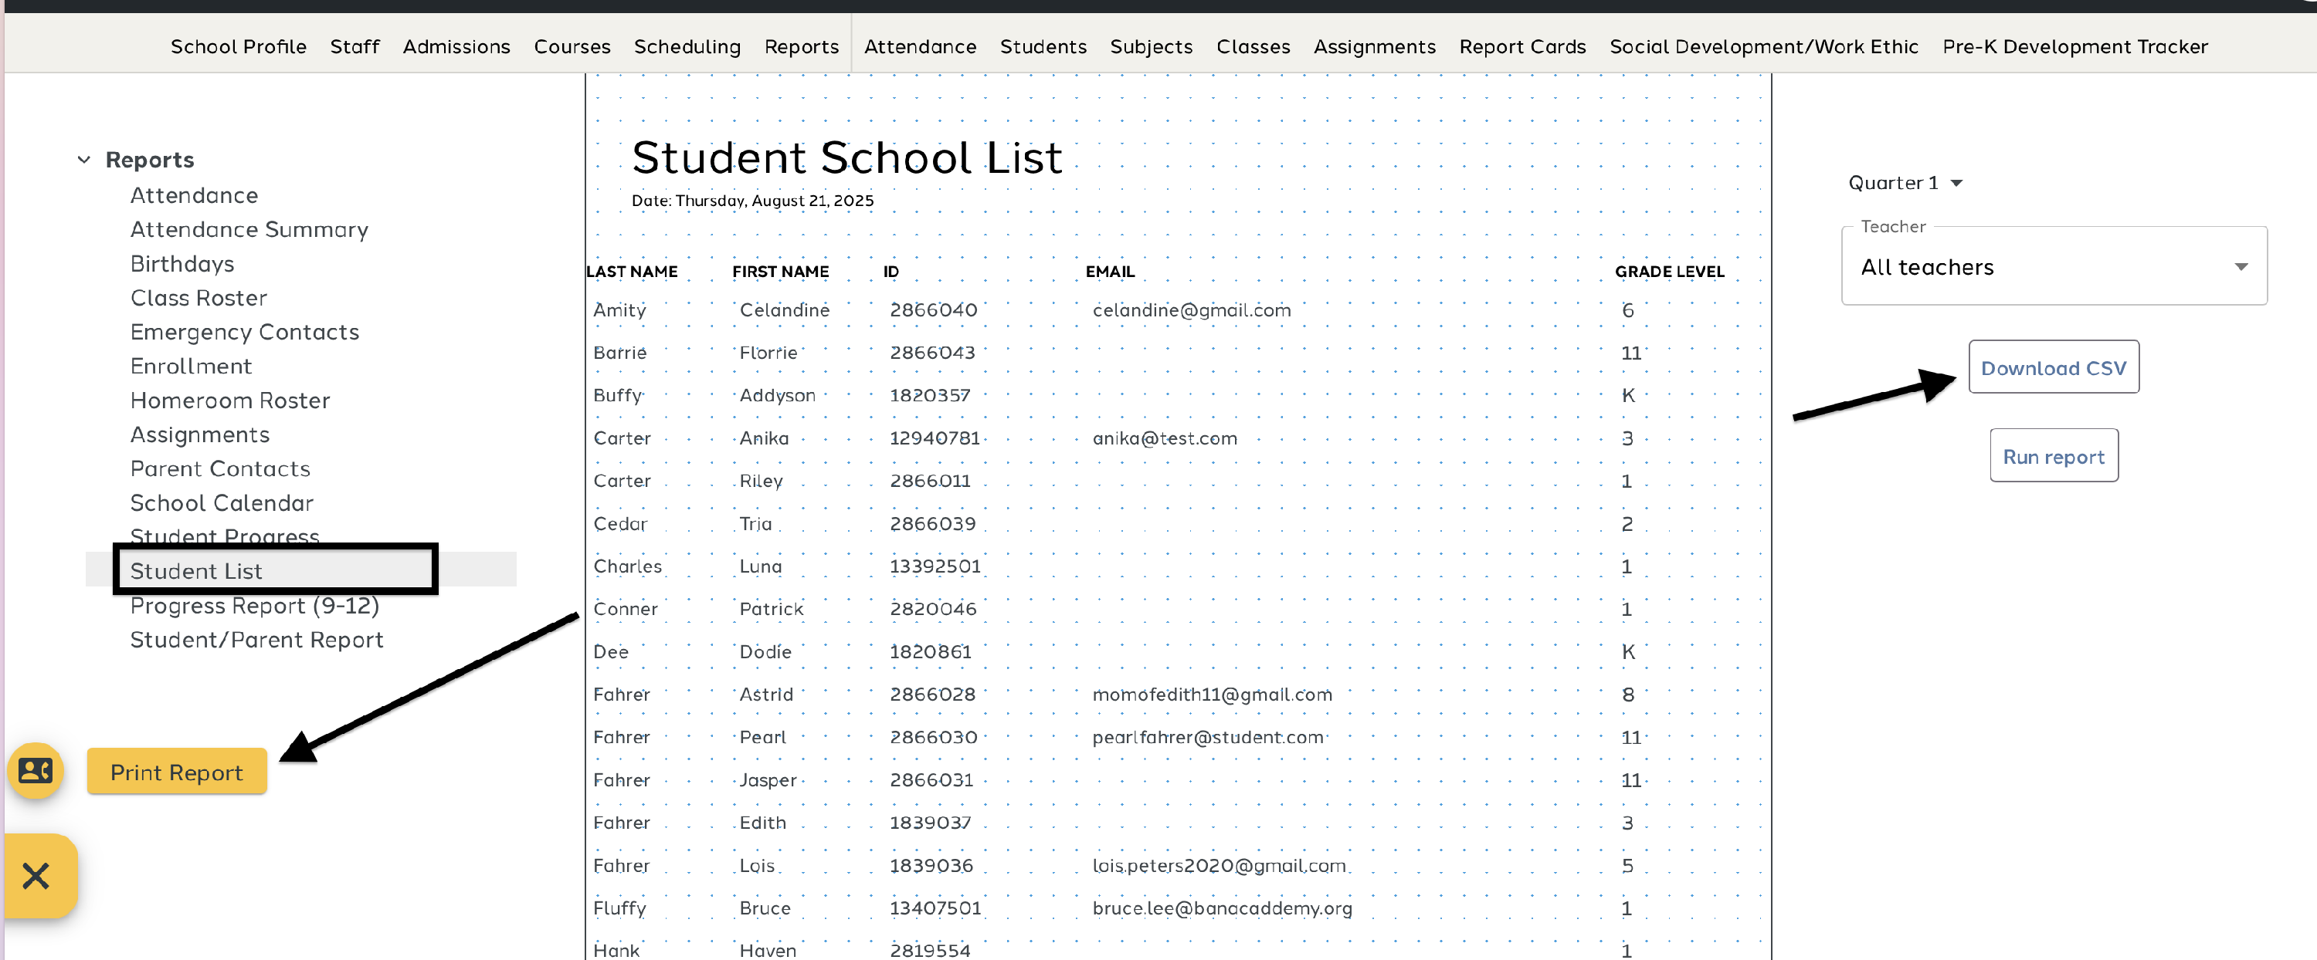2317x960 pixels.
Task: Open Reports in top navigation
Action: [x=802, y=46]
